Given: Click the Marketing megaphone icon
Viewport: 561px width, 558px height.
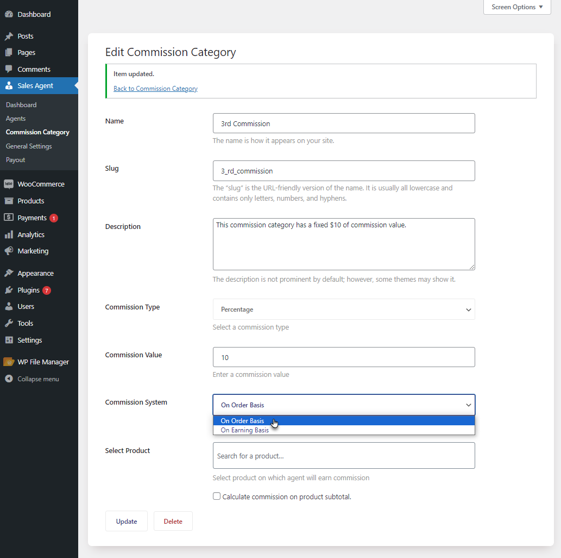Looking at the screenshot, I should (9, 251).
